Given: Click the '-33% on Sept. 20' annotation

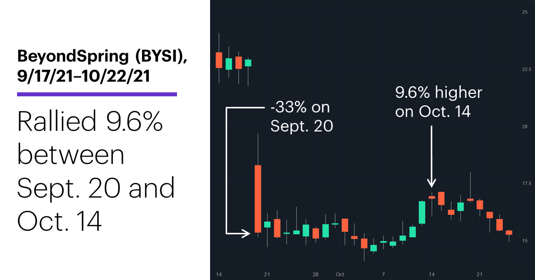Looking at the screenshot, I should coord(302,116).
